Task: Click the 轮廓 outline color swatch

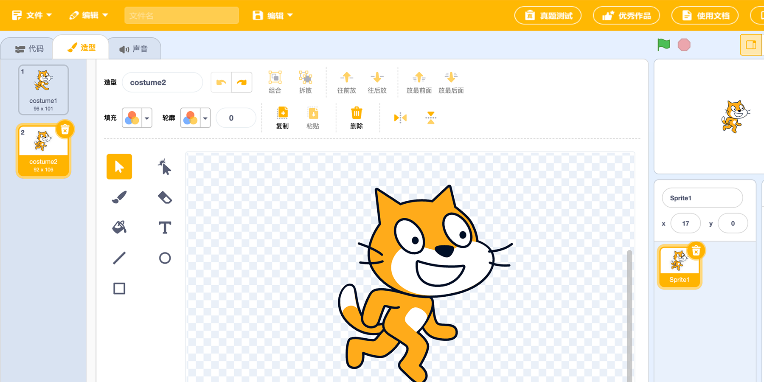Action: [x=191, y=118]
